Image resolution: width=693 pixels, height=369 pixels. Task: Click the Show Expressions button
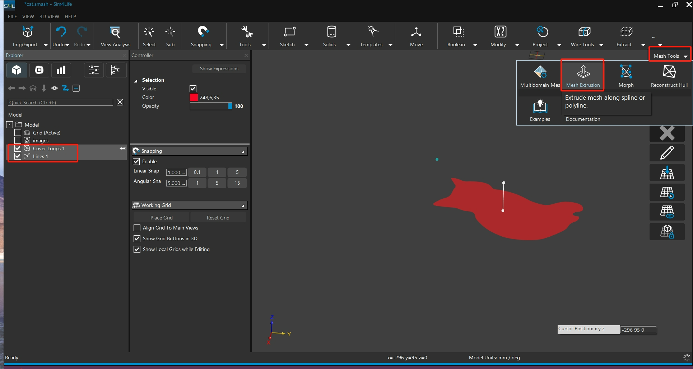click(x=219, y=68)
